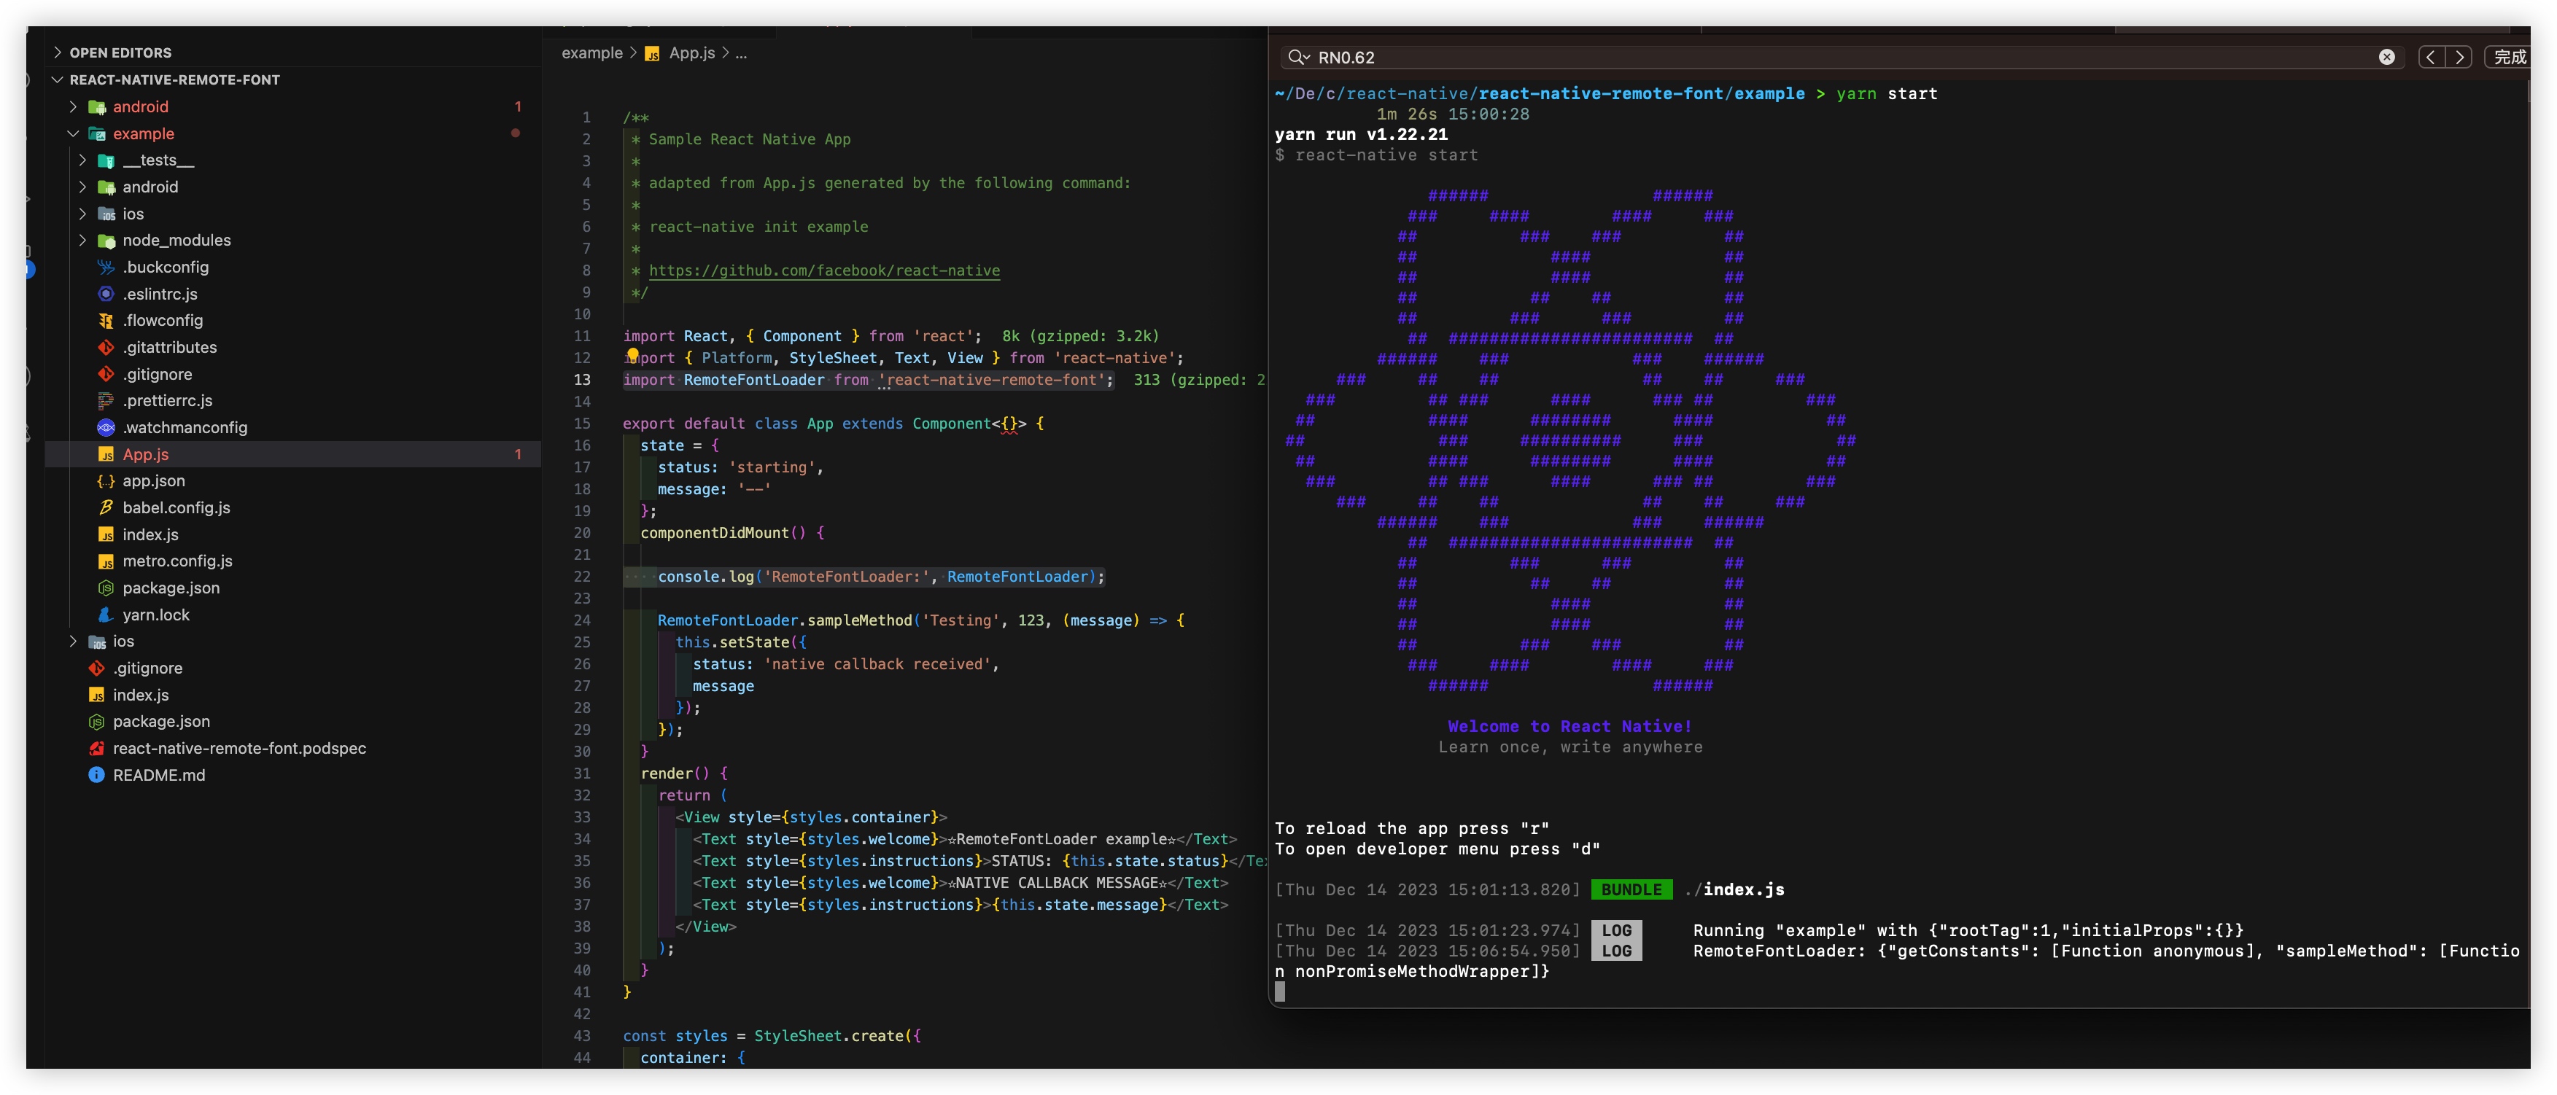
Task: Open the watchman eye icon beside .watchmanconfig
Action: click(x=105, y=427)
